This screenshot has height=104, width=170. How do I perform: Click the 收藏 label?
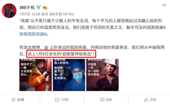21,100
